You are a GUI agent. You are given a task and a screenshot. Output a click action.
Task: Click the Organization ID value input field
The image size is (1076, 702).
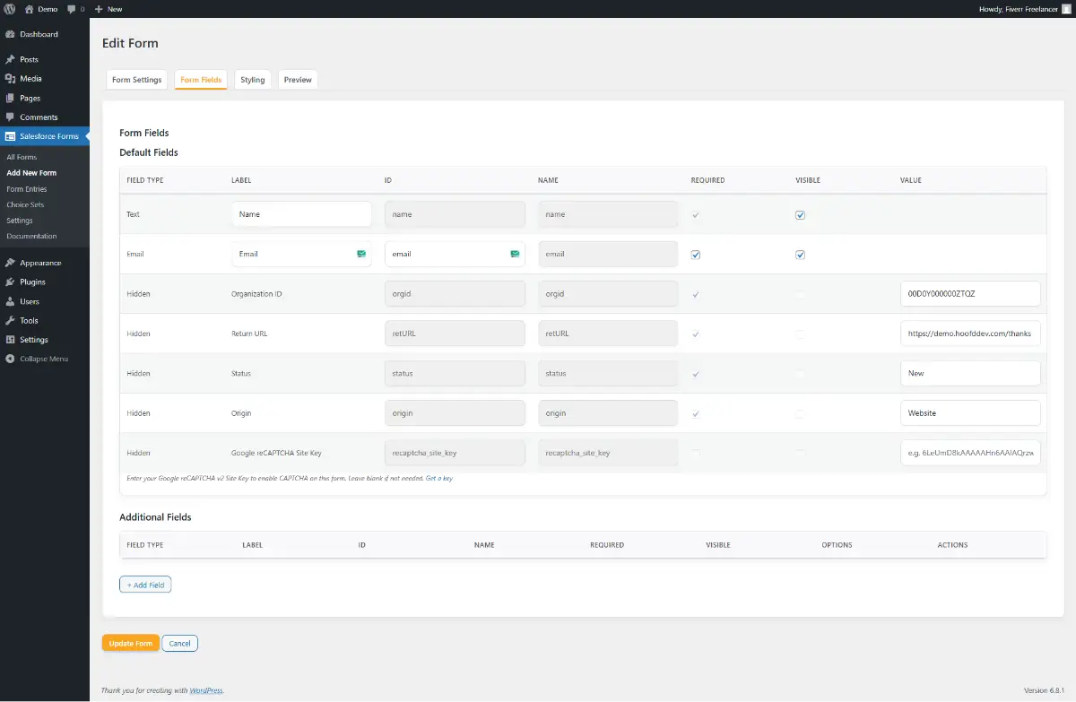click(969, 293)
